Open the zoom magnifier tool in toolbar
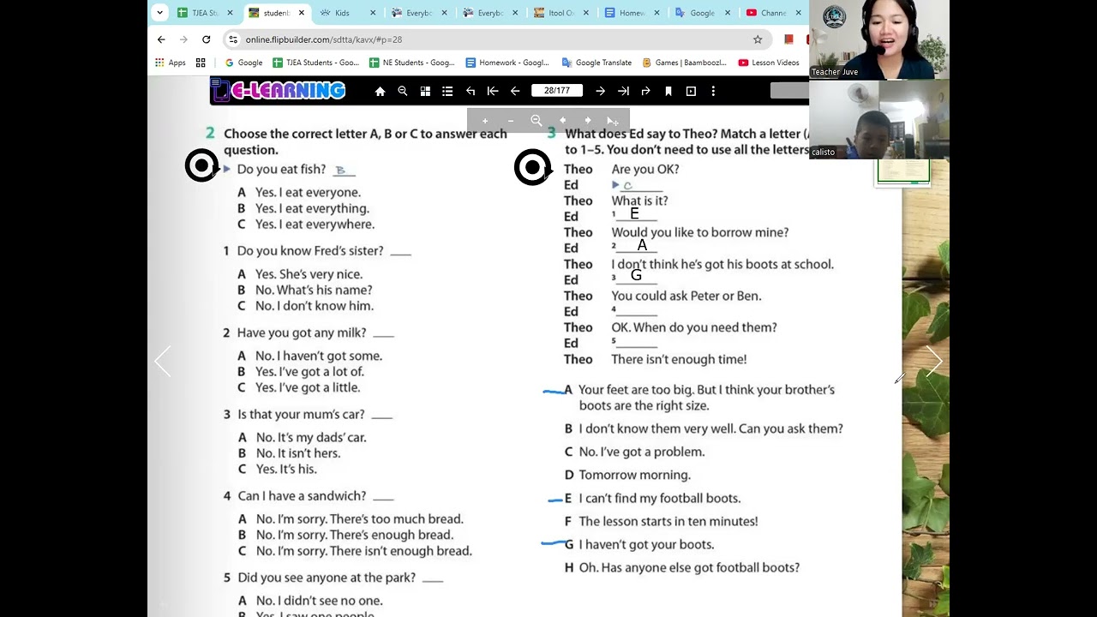Viewport: 1097px width, 617px height. pos(402,91)
